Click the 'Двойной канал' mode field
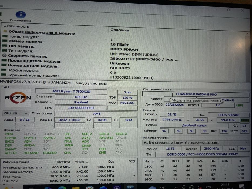Viewport: 252px width, 189px height. click(194, 125)
